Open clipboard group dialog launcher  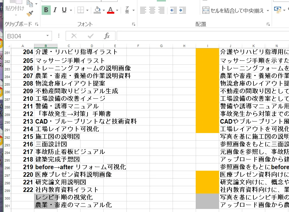point(37,24)
